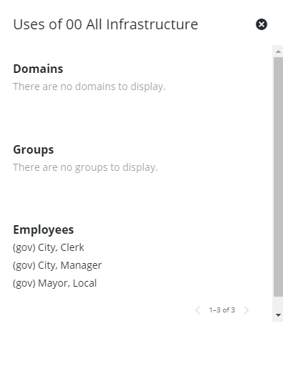Click the dialog title text
Screen dimensions: 283x366
pyautogui.click(x=106, y=24)
